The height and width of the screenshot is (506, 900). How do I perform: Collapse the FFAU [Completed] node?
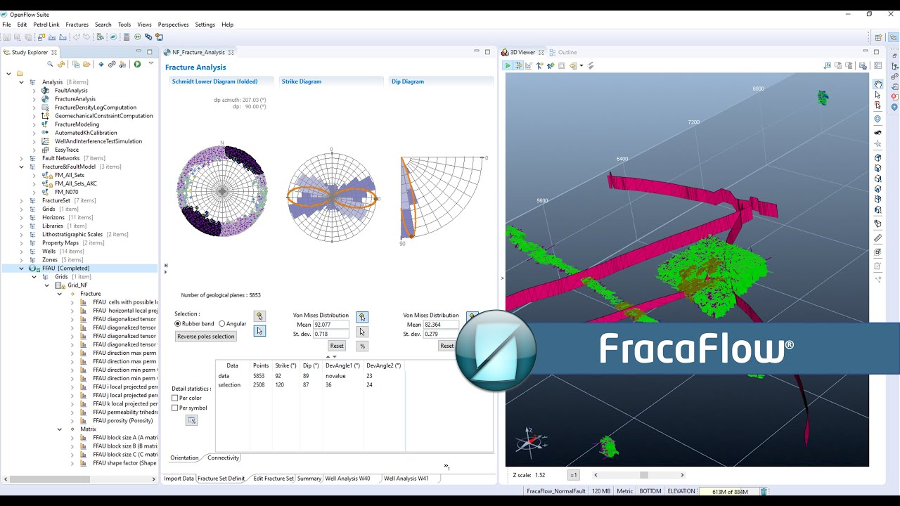point(22,268)
